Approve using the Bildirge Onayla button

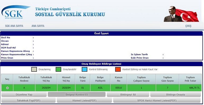coord(175,94)
